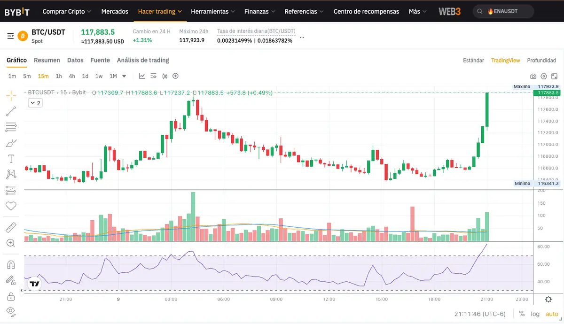Change the candlestick chart type
This screenshot has width=564, height=324.
[x=164, y=76]
